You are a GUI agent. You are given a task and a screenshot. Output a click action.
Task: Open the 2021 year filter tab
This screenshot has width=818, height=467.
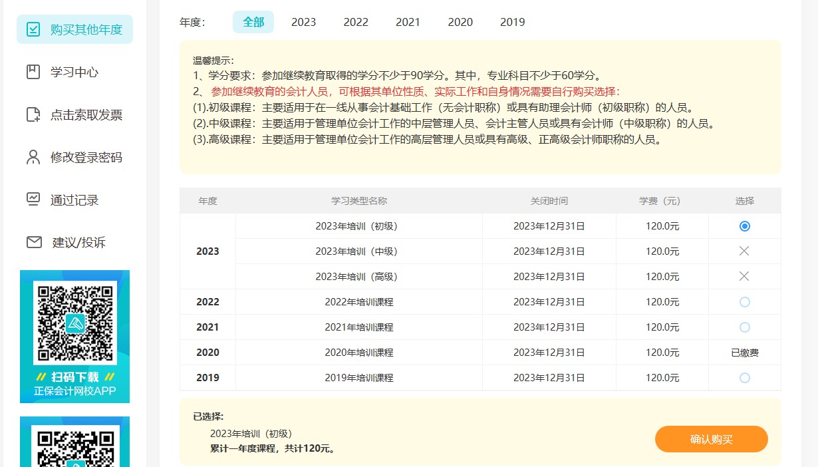[x=408, y=22]
